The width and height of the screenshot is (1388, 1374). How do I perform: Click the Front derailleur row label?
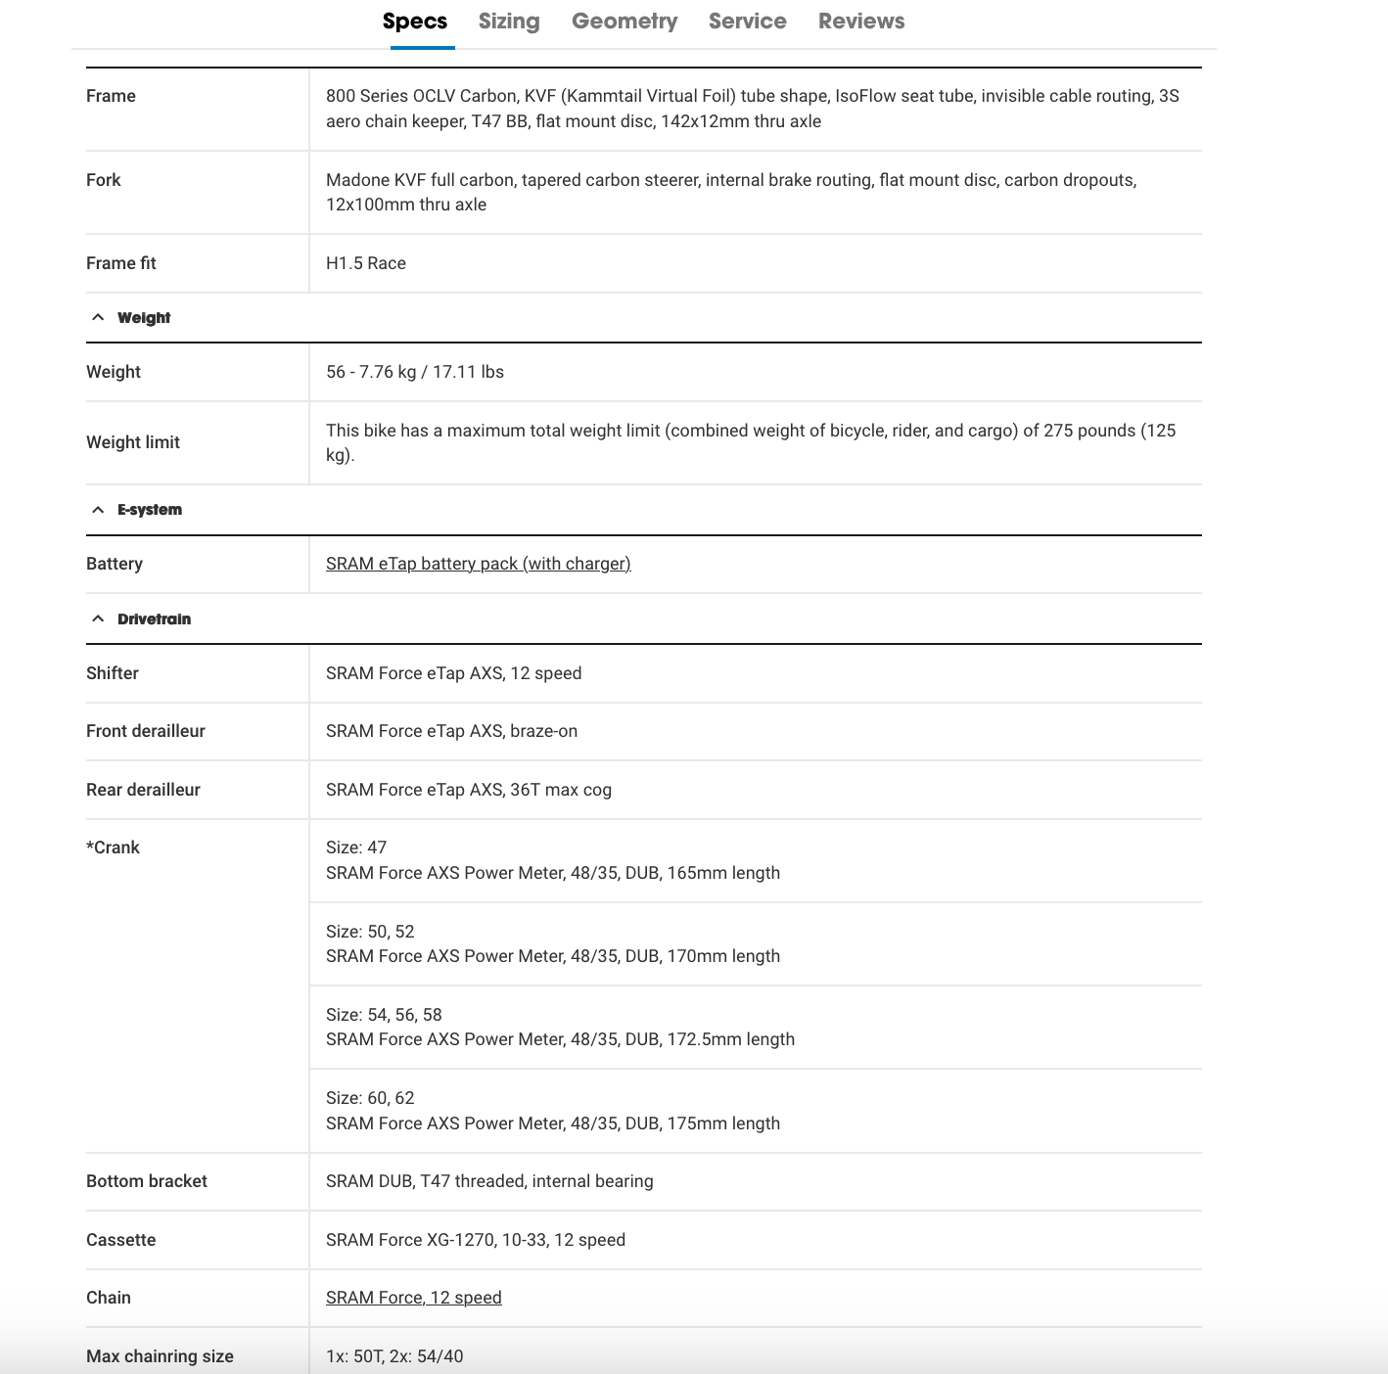146,731
